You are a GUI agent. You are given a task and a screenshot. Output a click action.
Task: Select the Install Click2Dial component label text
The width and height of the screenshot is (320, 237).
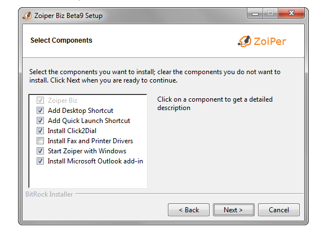[x=72, y=131]
